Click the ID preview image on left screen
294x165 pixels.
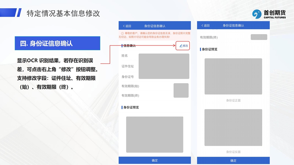tap(155, 134)
